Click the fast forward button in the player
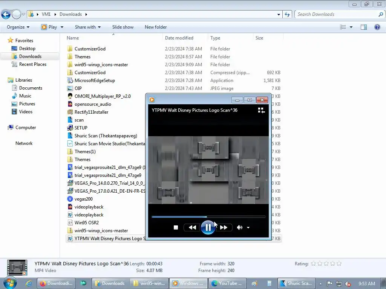The height and width of the screenshot is (289, 386). click(224, 228)
